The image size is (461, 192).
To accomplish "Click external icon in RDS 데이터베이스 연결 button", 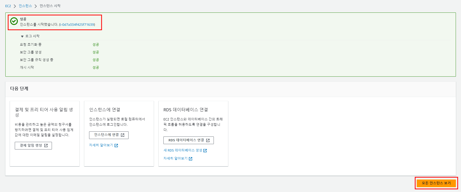I will pyautogui.click(x=208, y=141).
